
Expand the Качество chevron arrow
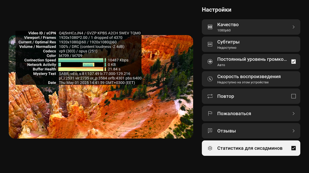(293, 27)
